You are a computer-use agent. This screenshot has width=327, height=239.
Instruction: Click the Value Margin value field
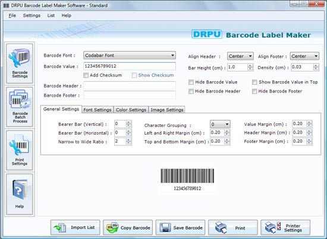click(299, 124)
